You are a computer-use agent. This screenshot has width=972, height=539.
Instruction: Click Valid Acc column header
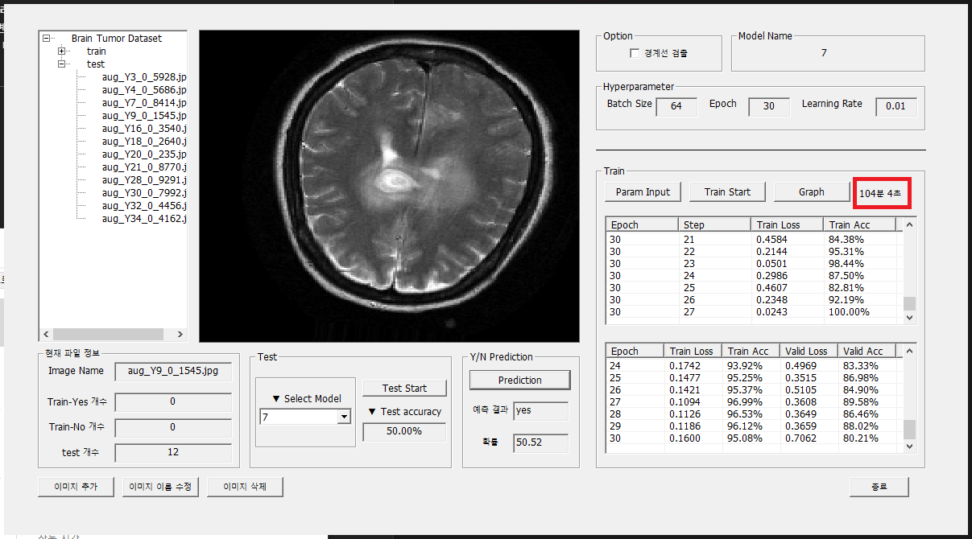[x=867, y=351]
